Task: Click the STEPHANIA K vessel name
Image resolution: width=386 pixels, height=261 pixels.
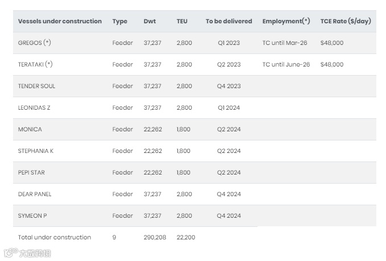Action: point(35,151)
